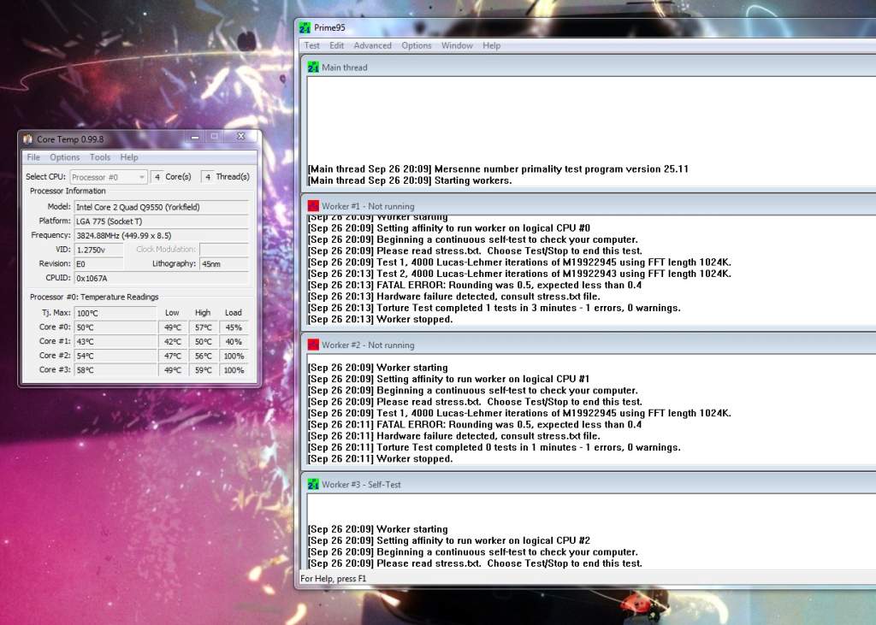Viewport: 876px width, 625px height.
Task: Open the Window menu in Prime95
Action: (457, 46)
